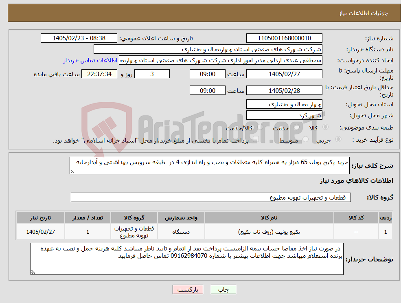This screenshot has height=303, width=401.
Task: Click the بازگشت (Back) button
Action: [x=188, y=290]
